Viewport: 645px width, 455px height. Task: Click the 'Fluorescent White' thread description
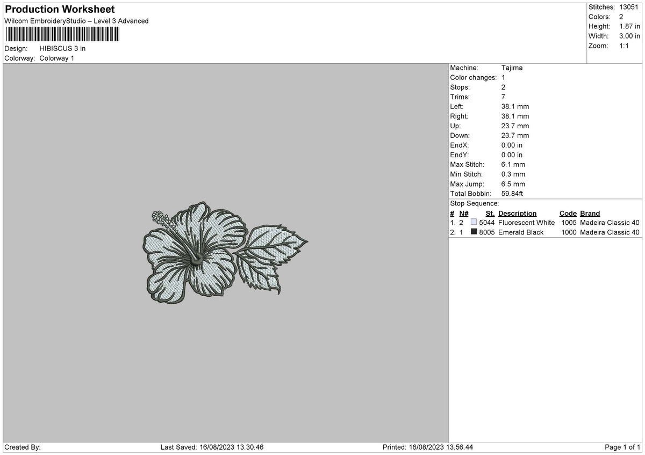[x=526, y=222]
